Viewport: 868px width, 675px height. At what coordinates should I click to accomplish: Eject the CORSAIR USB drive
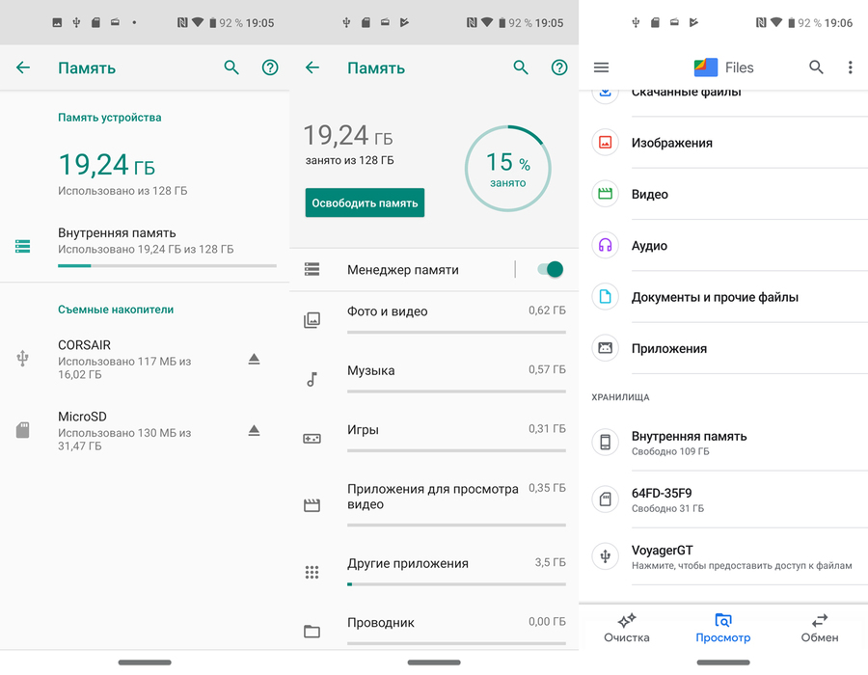[x=254, y=359]
